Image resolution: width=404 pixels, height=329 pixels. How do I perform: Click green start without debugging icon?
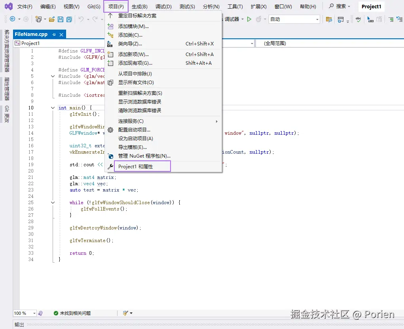coord(249,19)
